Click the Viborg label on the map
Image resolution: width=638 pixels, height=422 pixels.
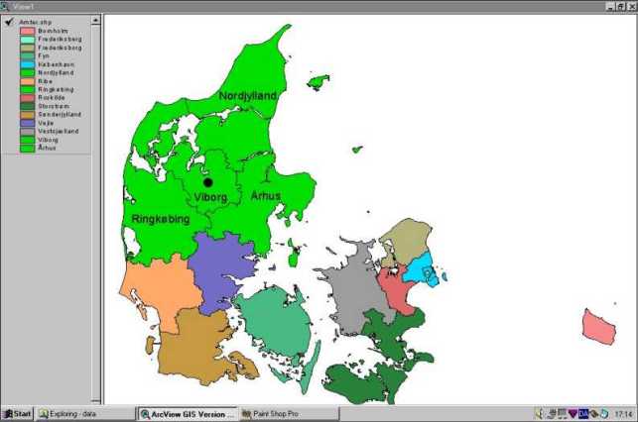coord(210,197)
